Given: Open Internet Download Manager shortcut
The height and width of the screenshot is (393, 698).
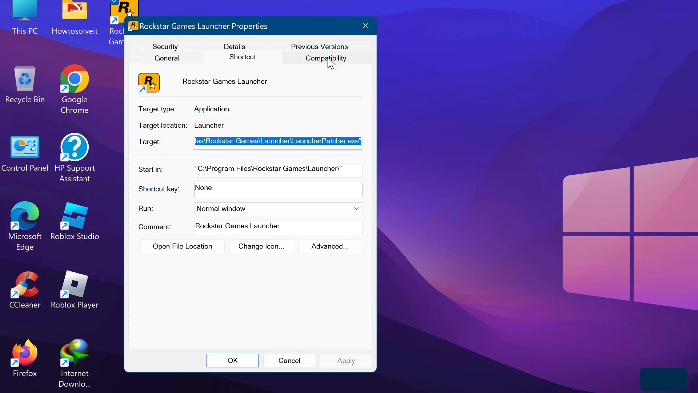Looking at the screenshot, I should pos(75,363).
